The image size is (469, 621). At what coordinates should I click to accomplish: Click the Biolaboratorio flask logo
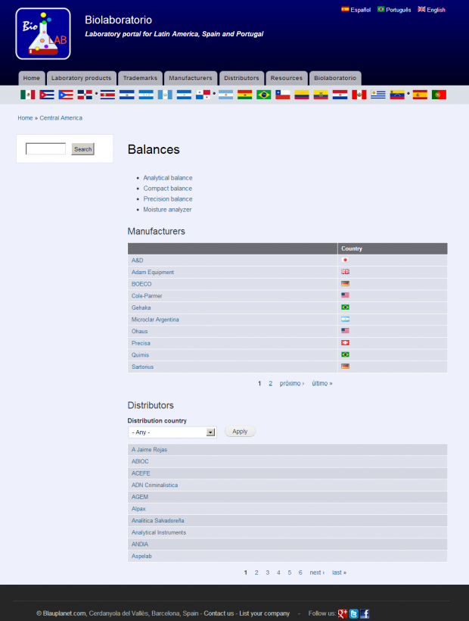point(43,33)
